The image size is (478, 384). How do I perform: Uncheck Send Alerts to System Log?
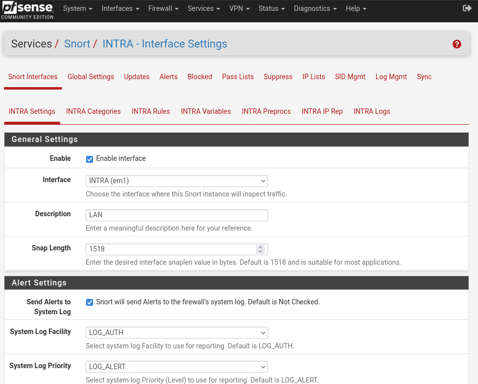click(x=90, y=302)
